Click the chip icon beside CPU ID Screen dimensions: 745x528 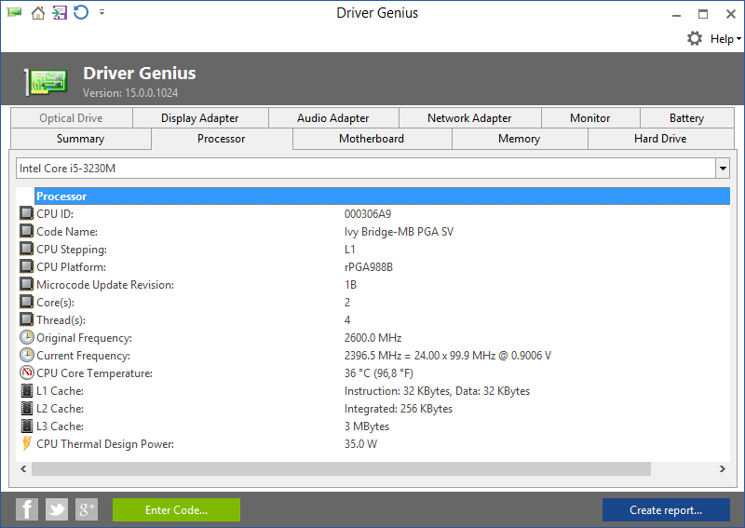coord(27,213)
